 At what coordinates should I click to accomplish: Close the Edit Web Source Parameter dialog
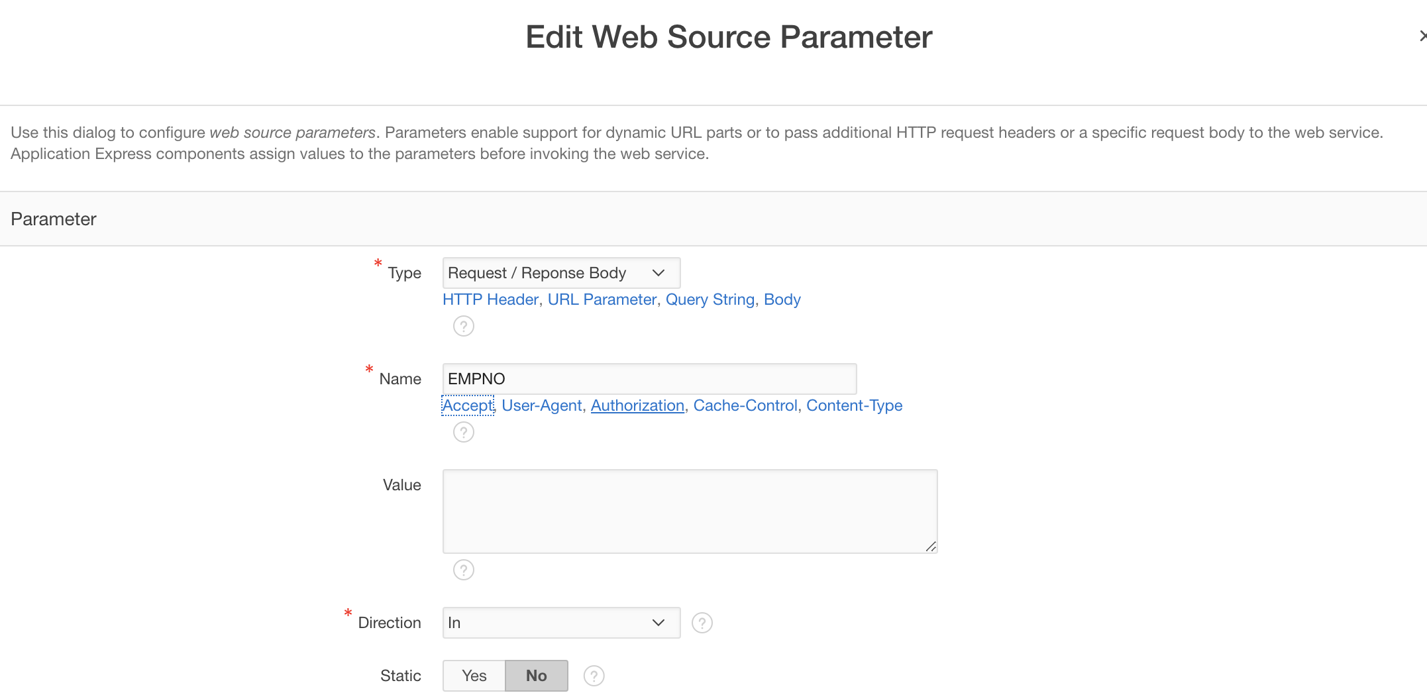coord(1422,36)
